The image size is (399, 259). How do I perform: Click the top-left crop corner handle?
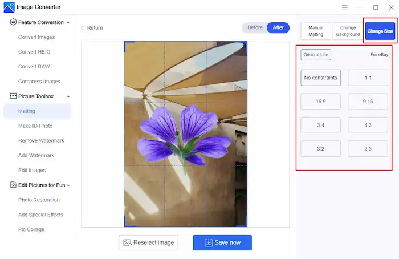pyautogui.click(x=126, y=43)
